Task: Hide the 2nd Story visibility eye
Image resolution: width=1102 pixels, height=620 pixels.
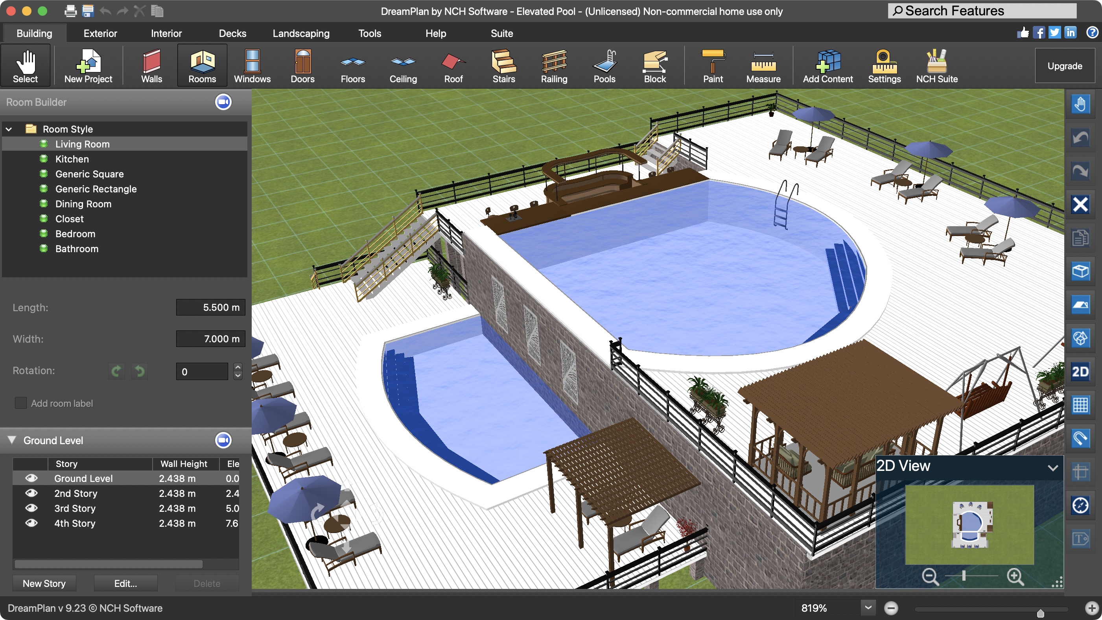Action: (31, 493)
